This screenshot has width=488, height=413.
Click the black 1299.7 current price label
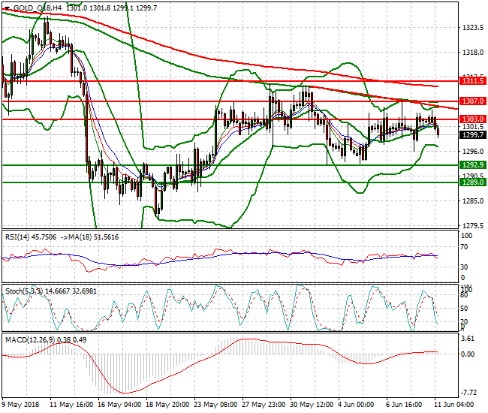coord(473,134)
